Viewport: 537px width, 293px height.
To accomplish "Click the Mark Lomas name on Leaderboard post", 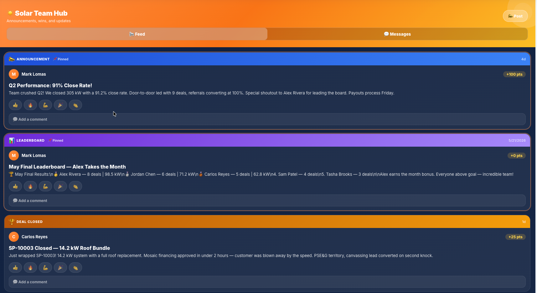I will coord(34,155).
